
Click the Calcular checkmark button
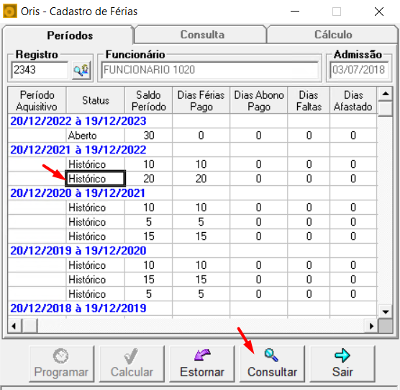click(132, 363)
